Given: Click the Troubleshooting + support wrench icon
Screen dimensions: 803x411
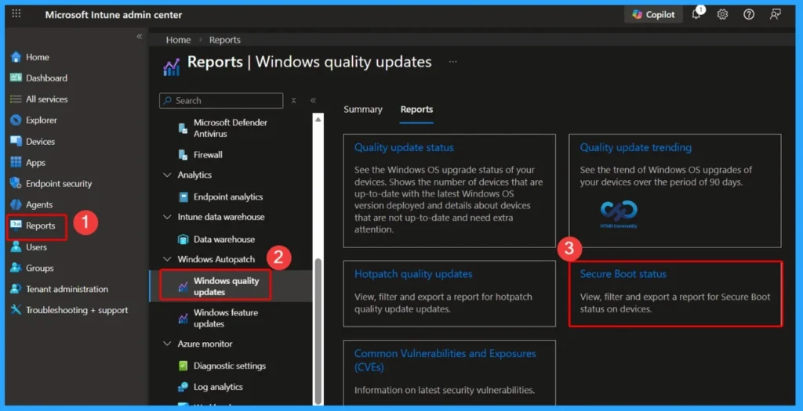Looking at the screenshot, I should tap(16, 310).
